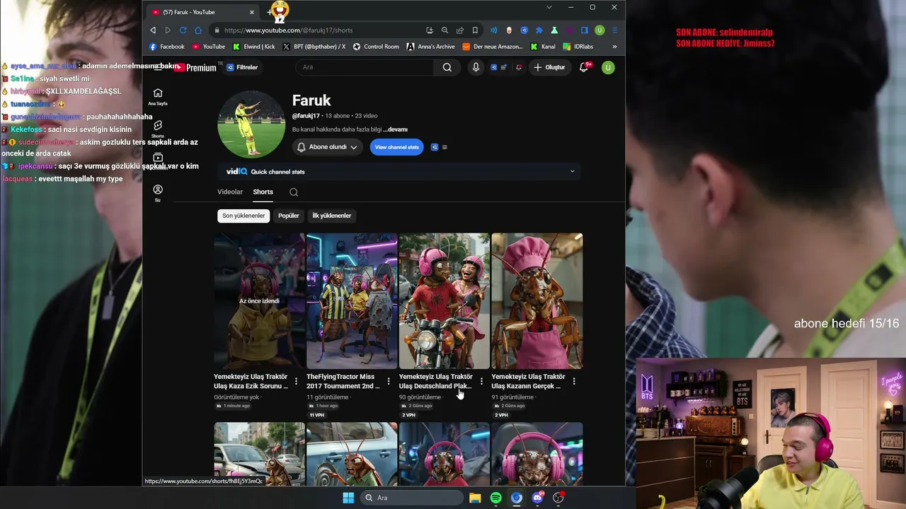
Task: Start voice search with the microphone
Action: 476,67
